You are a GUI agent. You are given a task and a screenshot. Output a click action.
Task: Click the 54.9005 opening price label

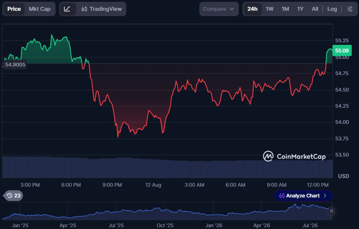click(15, 64)
